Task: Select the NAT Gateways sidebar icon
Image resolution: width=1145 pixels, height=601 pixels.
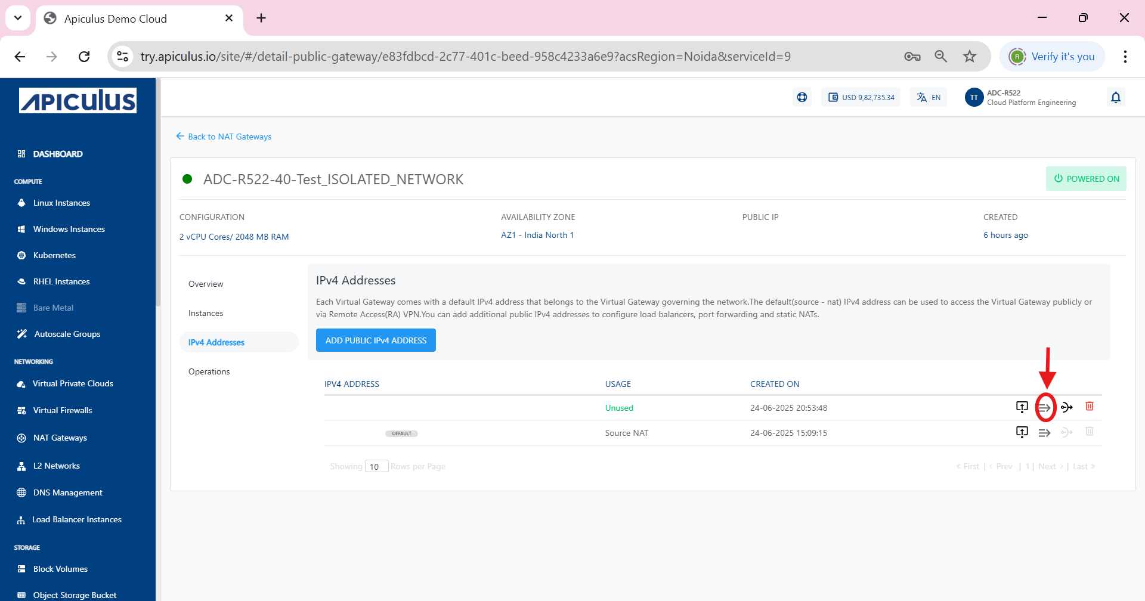Action: (x=21, y=438)
